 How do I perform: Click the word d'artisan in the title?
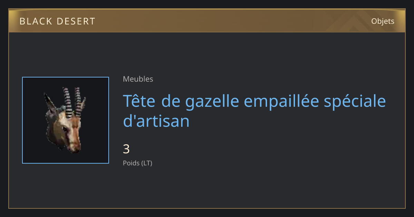pyautogui.click(x=156, y=121)
